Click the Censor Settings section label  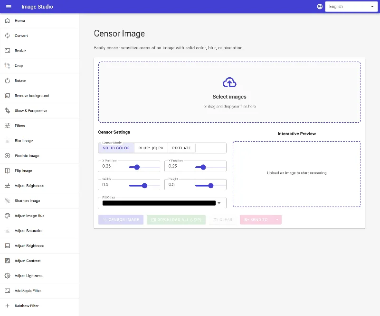click(x=114, y=132)
